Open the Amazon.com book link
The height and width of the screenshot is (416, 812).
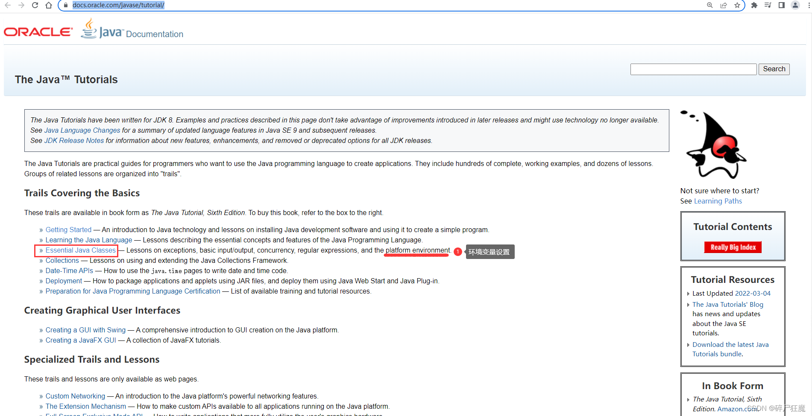736,409
